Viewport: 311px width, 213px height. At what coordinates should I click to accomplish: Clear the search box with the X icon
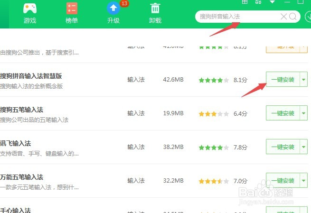pyautogui.click(x=283, y=17)
